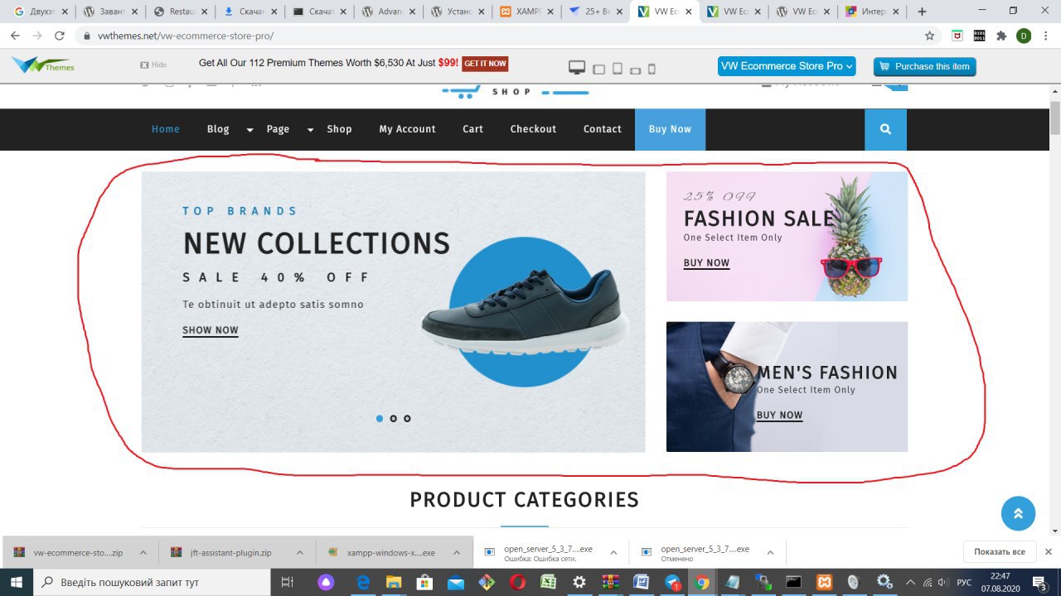The height and width of the screenshot is (596, 1061).
Task: Open the Chrome three-dot menu
Action: pyautogui.click(x=1046, y=36)
